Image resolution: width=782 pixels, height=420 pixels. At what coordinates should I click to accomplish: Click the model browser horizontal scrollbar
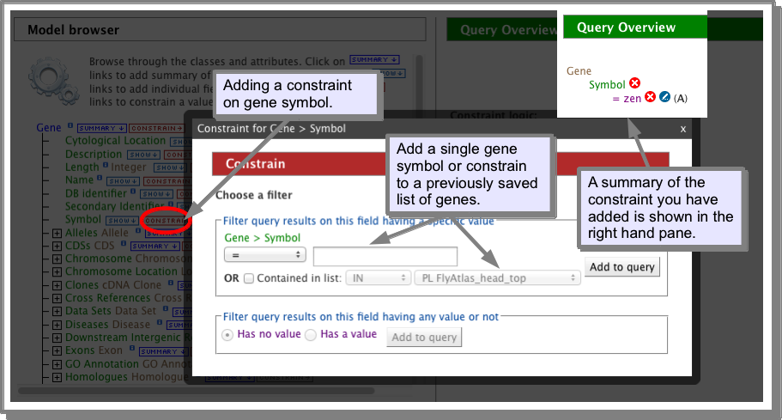[196, 391]
